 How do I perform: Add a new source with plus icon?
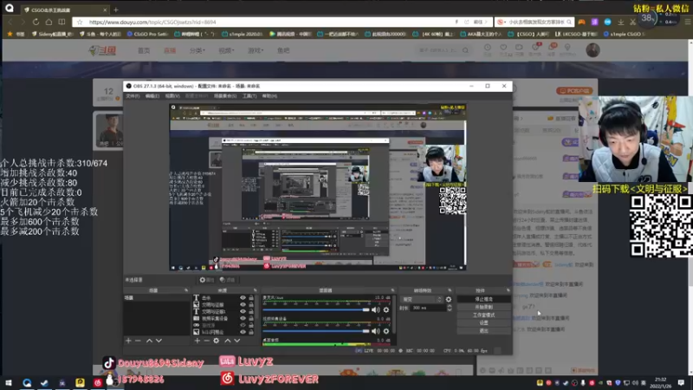point(198,341)
